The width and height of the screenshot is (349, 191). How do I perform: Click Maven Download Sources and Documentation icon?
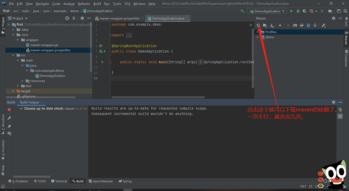272,25
